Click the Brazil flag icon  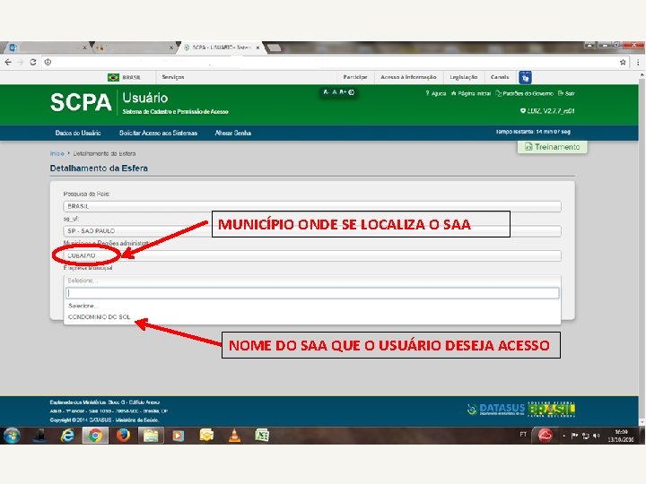(113, 77)
